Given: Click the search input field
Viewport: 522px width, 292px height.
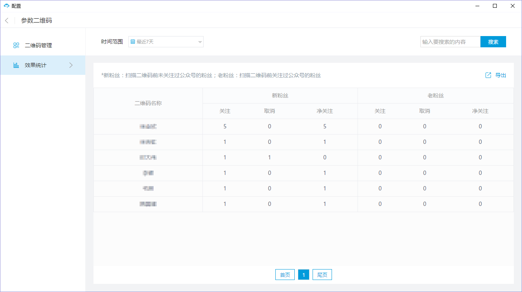Looking at the screenshot, I should tap(450, 42).
